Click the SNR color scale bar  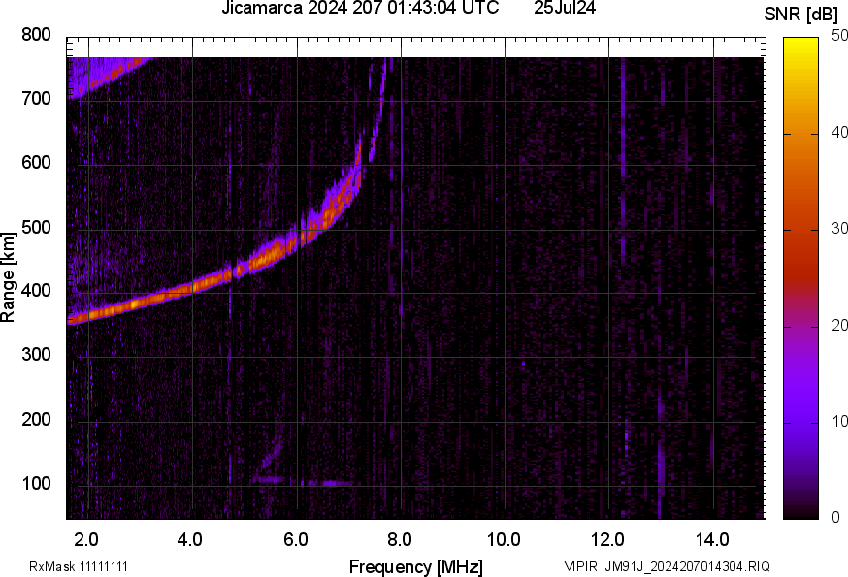pos(801,278)
